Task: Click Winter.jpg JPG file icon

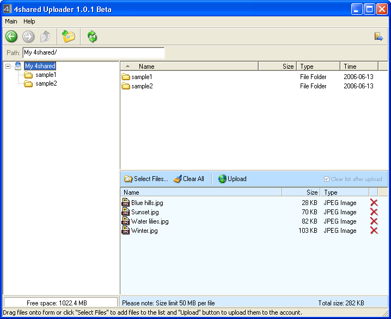Action: click(x=125, y=230)
